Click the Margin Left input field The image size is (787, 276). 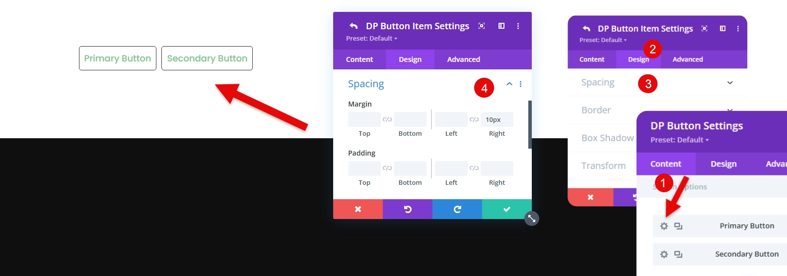pos(451,119)
